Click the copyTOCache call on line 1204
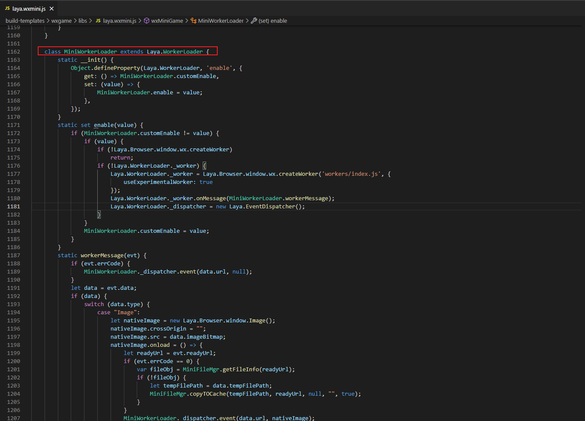The height and width of the screenshot is (421, 585). (x=208, y=394)
